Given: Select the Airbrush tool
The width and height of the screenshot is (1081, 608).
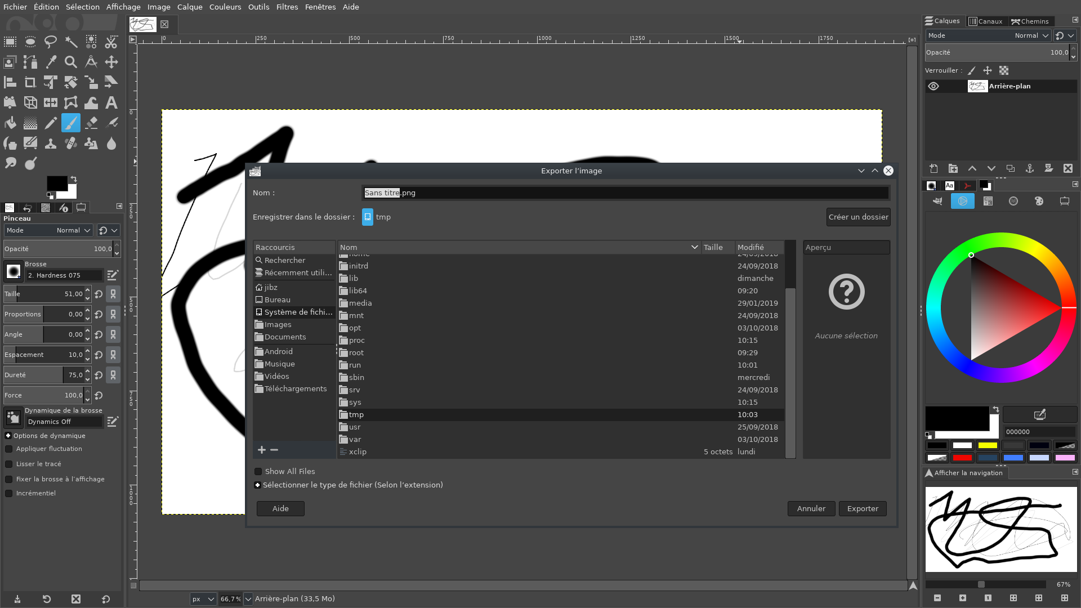Looking at the screenshot, I should click(x=111, y=123).
